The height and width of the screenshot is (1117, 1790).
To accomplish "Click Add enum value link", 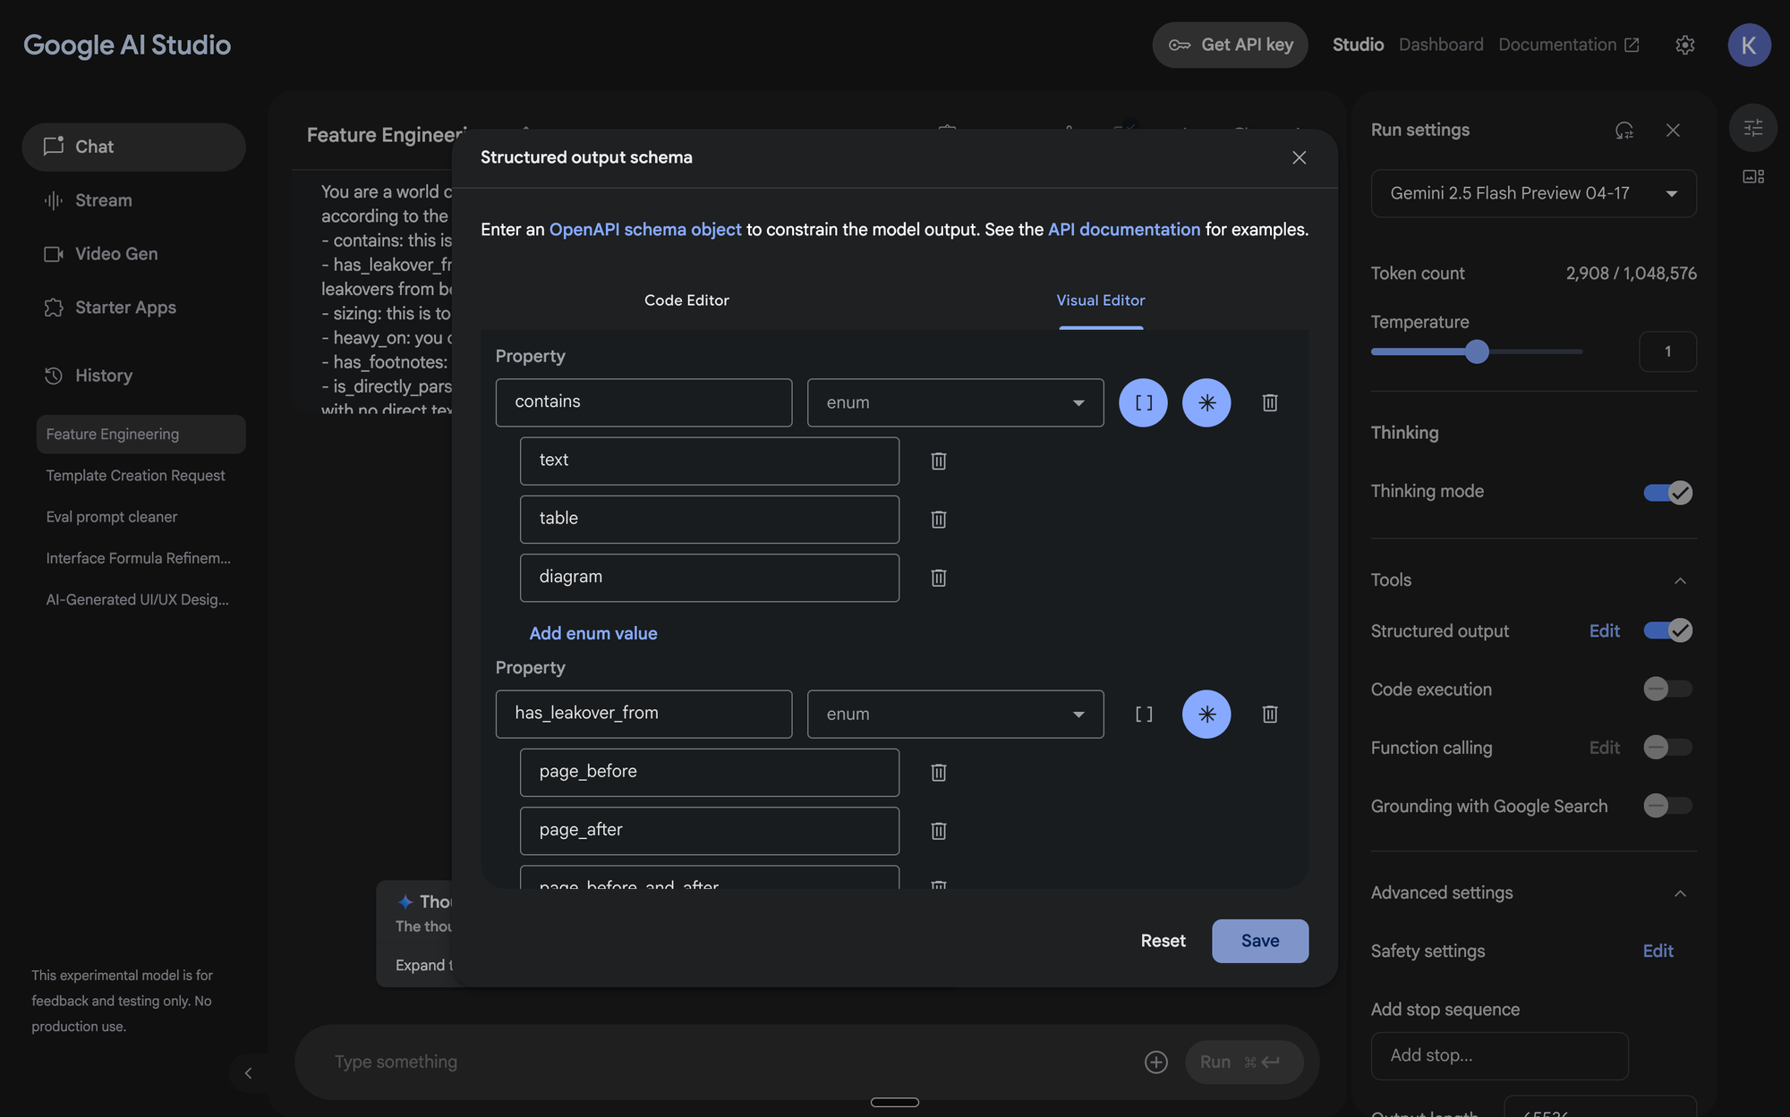I will pyautogui.click(x=592, y=633).
